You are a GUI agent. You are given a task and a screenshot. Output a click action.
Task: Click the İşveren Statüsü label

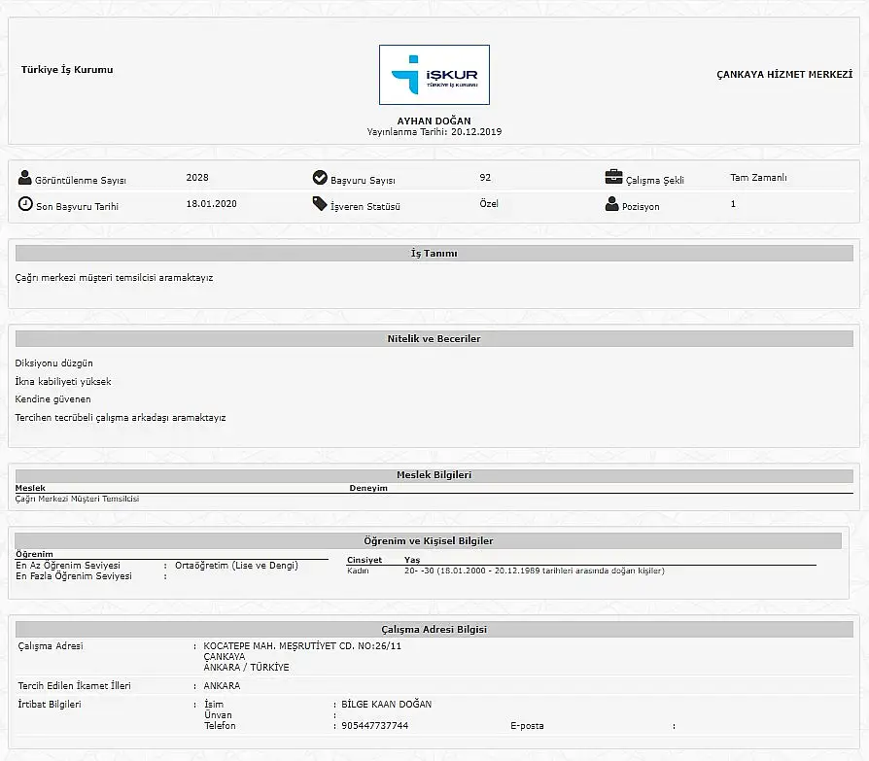point(365,206)
